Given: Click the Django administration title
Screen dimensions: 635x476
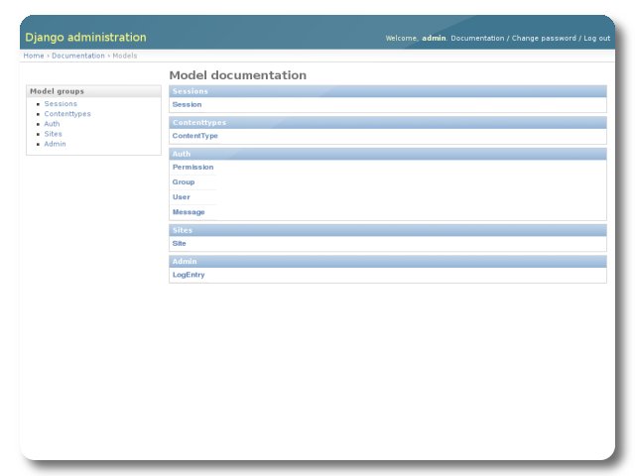Looking at the screenshot, I should [x=85, y=38].
